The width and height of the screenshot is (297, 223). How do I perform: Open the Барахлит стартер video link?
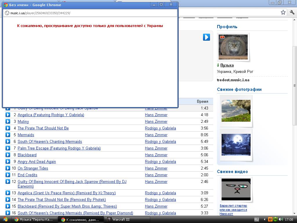tap(233, 210)
